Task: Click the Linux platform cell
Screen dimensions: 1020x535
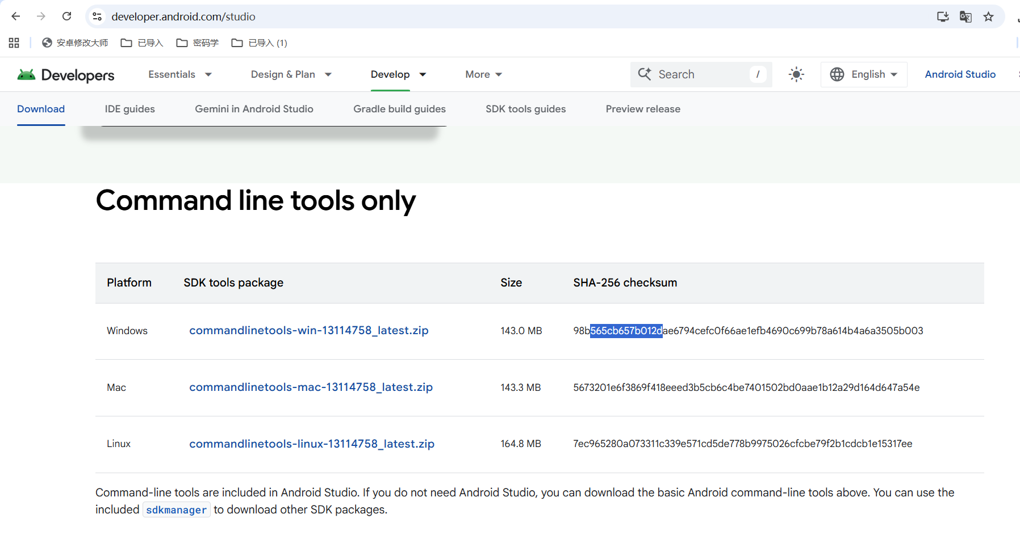Action: point(119,444)
